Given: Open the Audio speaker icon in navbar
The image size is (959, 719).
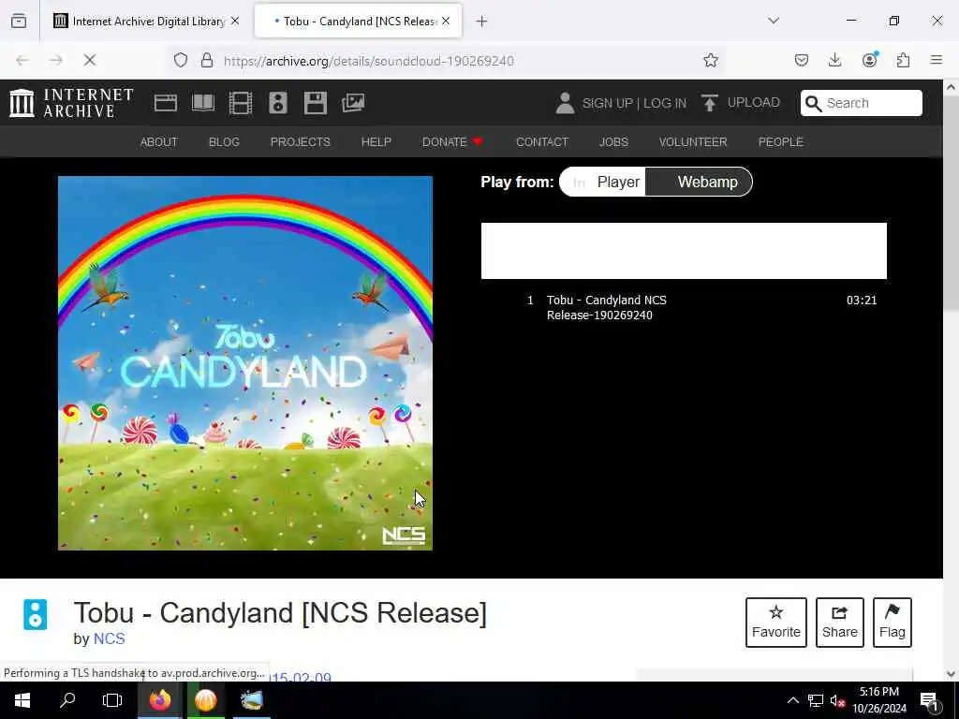Looking at the screenshot, I should 277,103.
